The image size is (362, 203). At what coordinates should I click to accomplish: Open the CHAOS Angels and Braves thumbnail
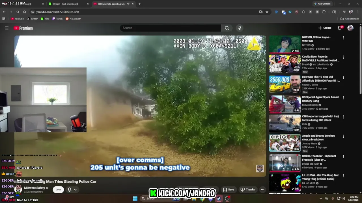coord(285,143)
